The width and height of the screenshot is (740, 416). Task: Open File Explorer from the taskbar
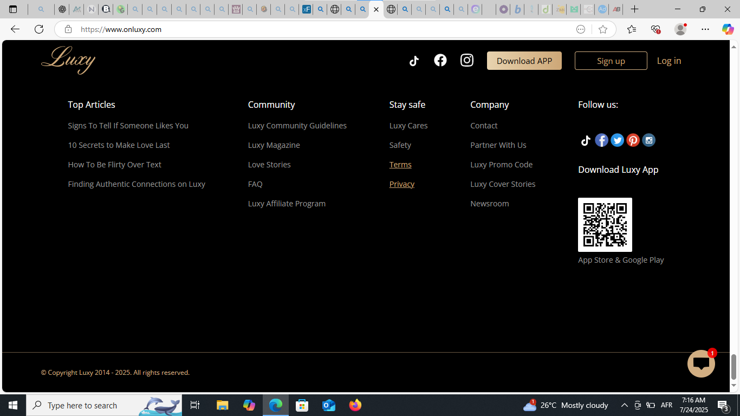click(x=223, y=405)
